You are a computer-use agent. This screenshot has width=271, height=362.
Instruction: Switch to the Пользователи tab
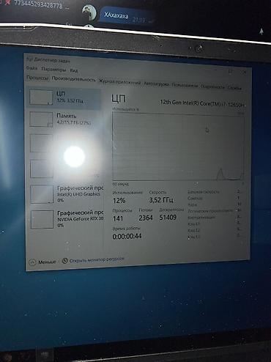[185, 85]
